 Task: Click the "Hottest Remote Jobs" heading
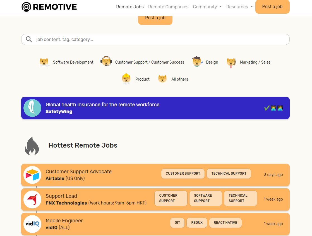pyautogui.click(x=83, y=145)
